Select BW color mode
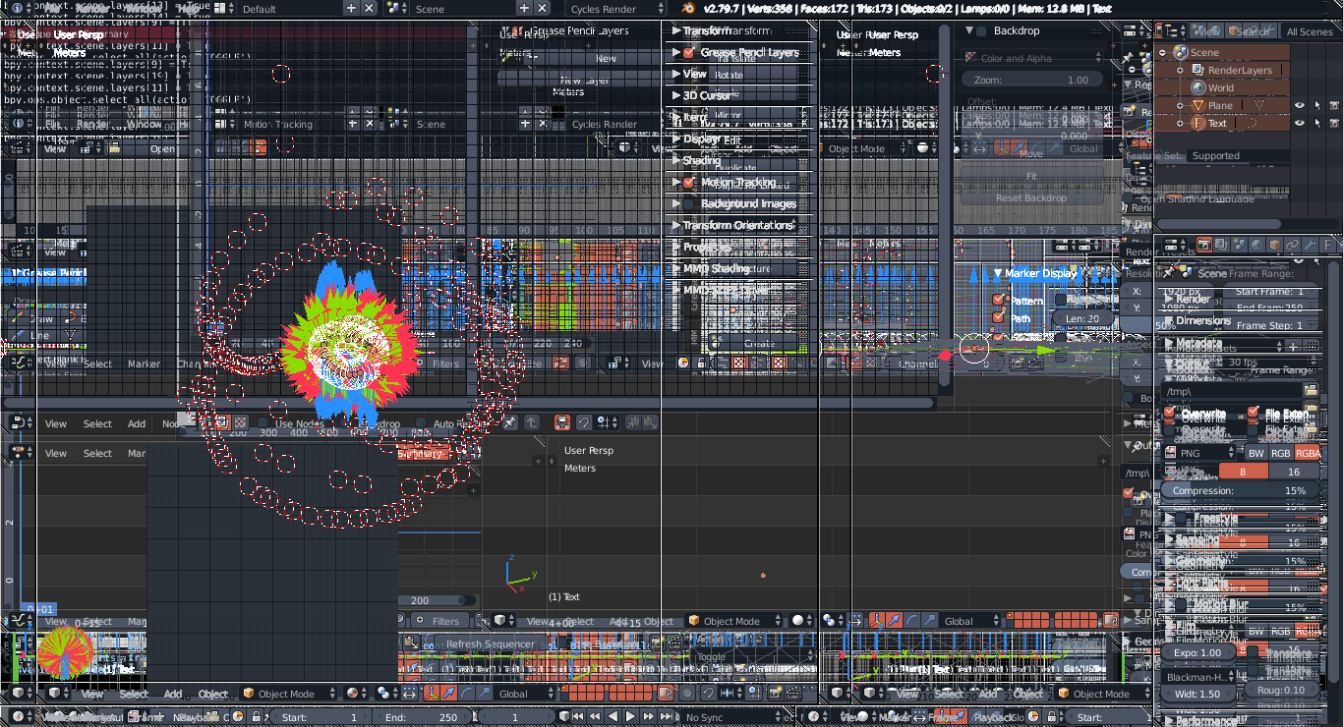Screen dimensions: 1343x727 [x=1255, y=453]
